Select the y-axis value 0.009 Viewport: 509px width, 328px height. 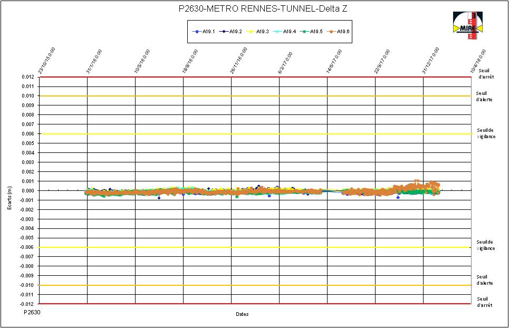click(x=27, y=105)
